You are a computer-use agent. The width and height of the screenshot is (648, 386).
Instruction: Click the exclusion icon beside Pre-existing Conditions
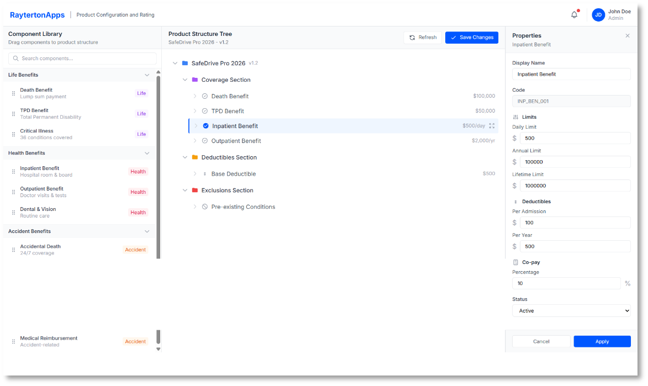(204, 207)
